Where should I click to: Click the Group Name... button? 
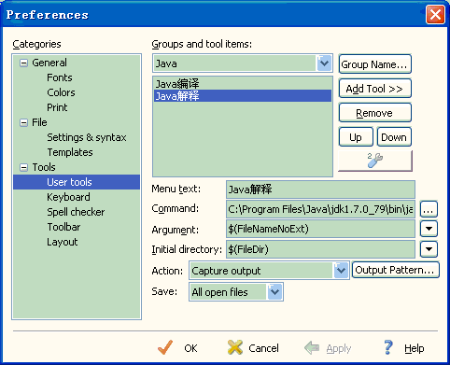pos(375,64)
